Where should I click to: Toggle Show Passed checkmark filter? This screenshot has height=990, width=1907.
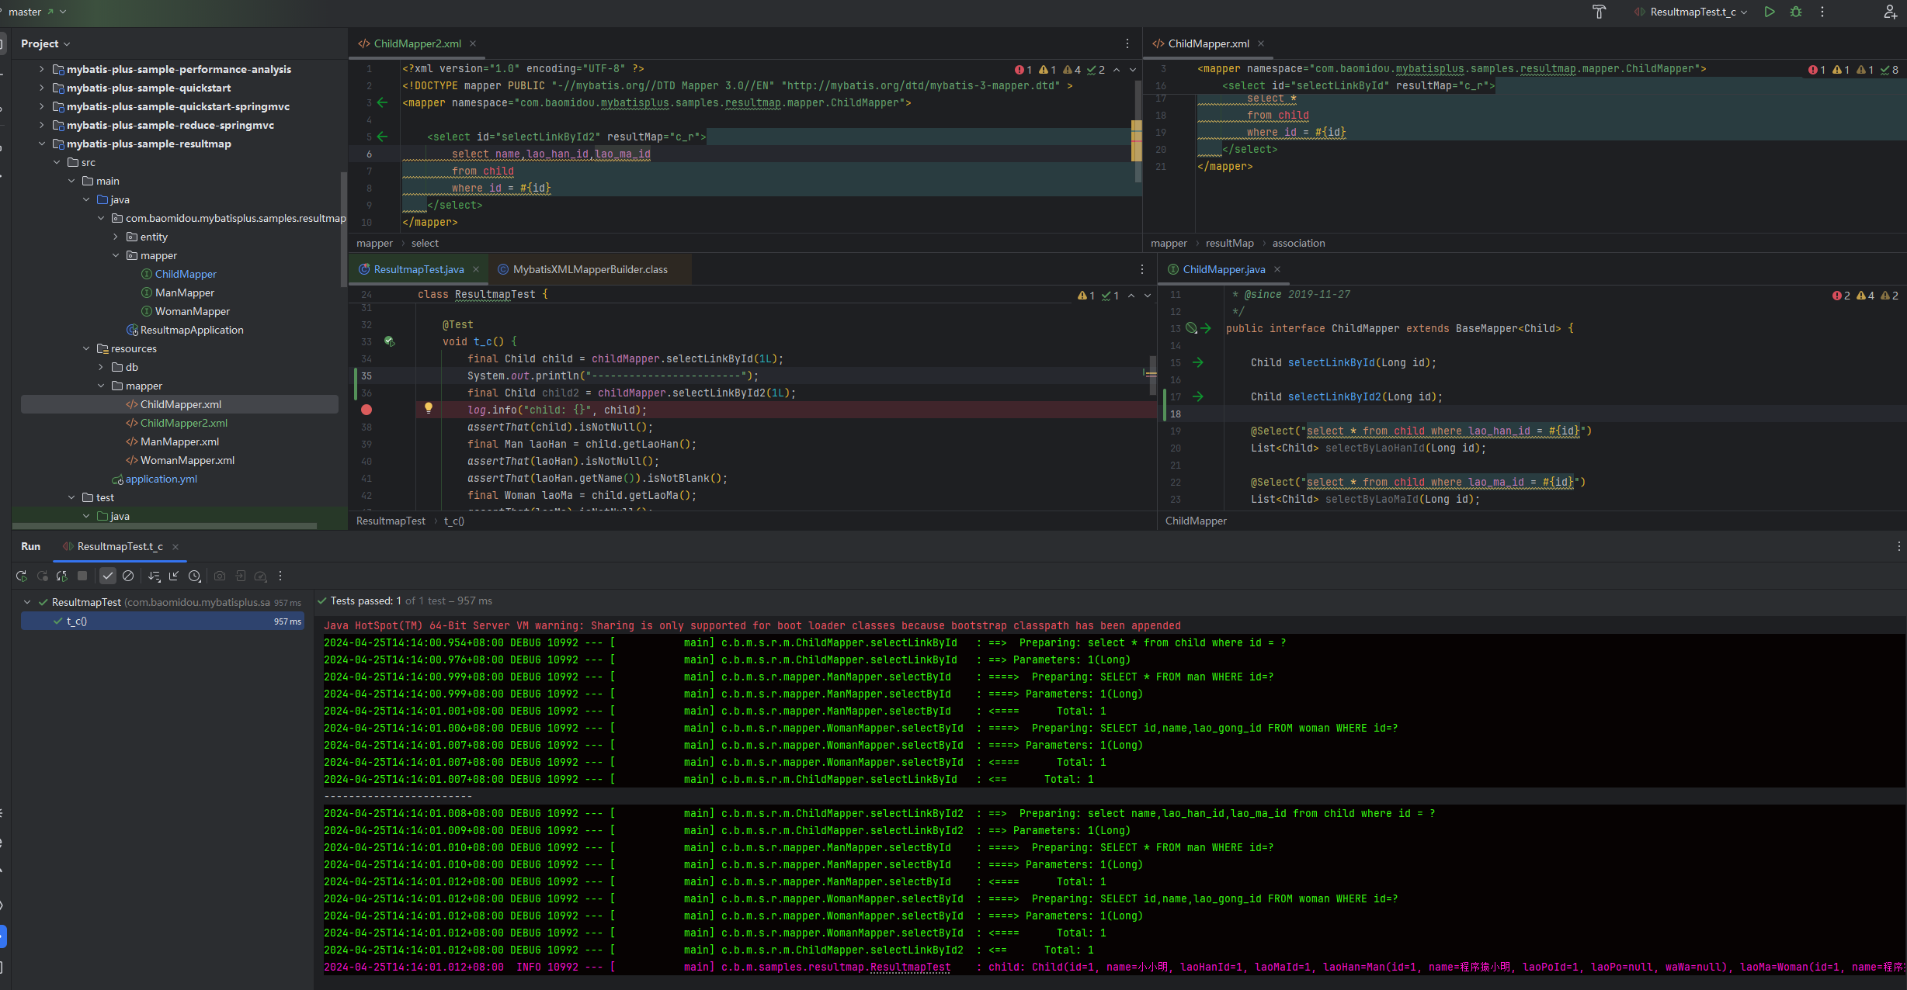pos(108,576)
